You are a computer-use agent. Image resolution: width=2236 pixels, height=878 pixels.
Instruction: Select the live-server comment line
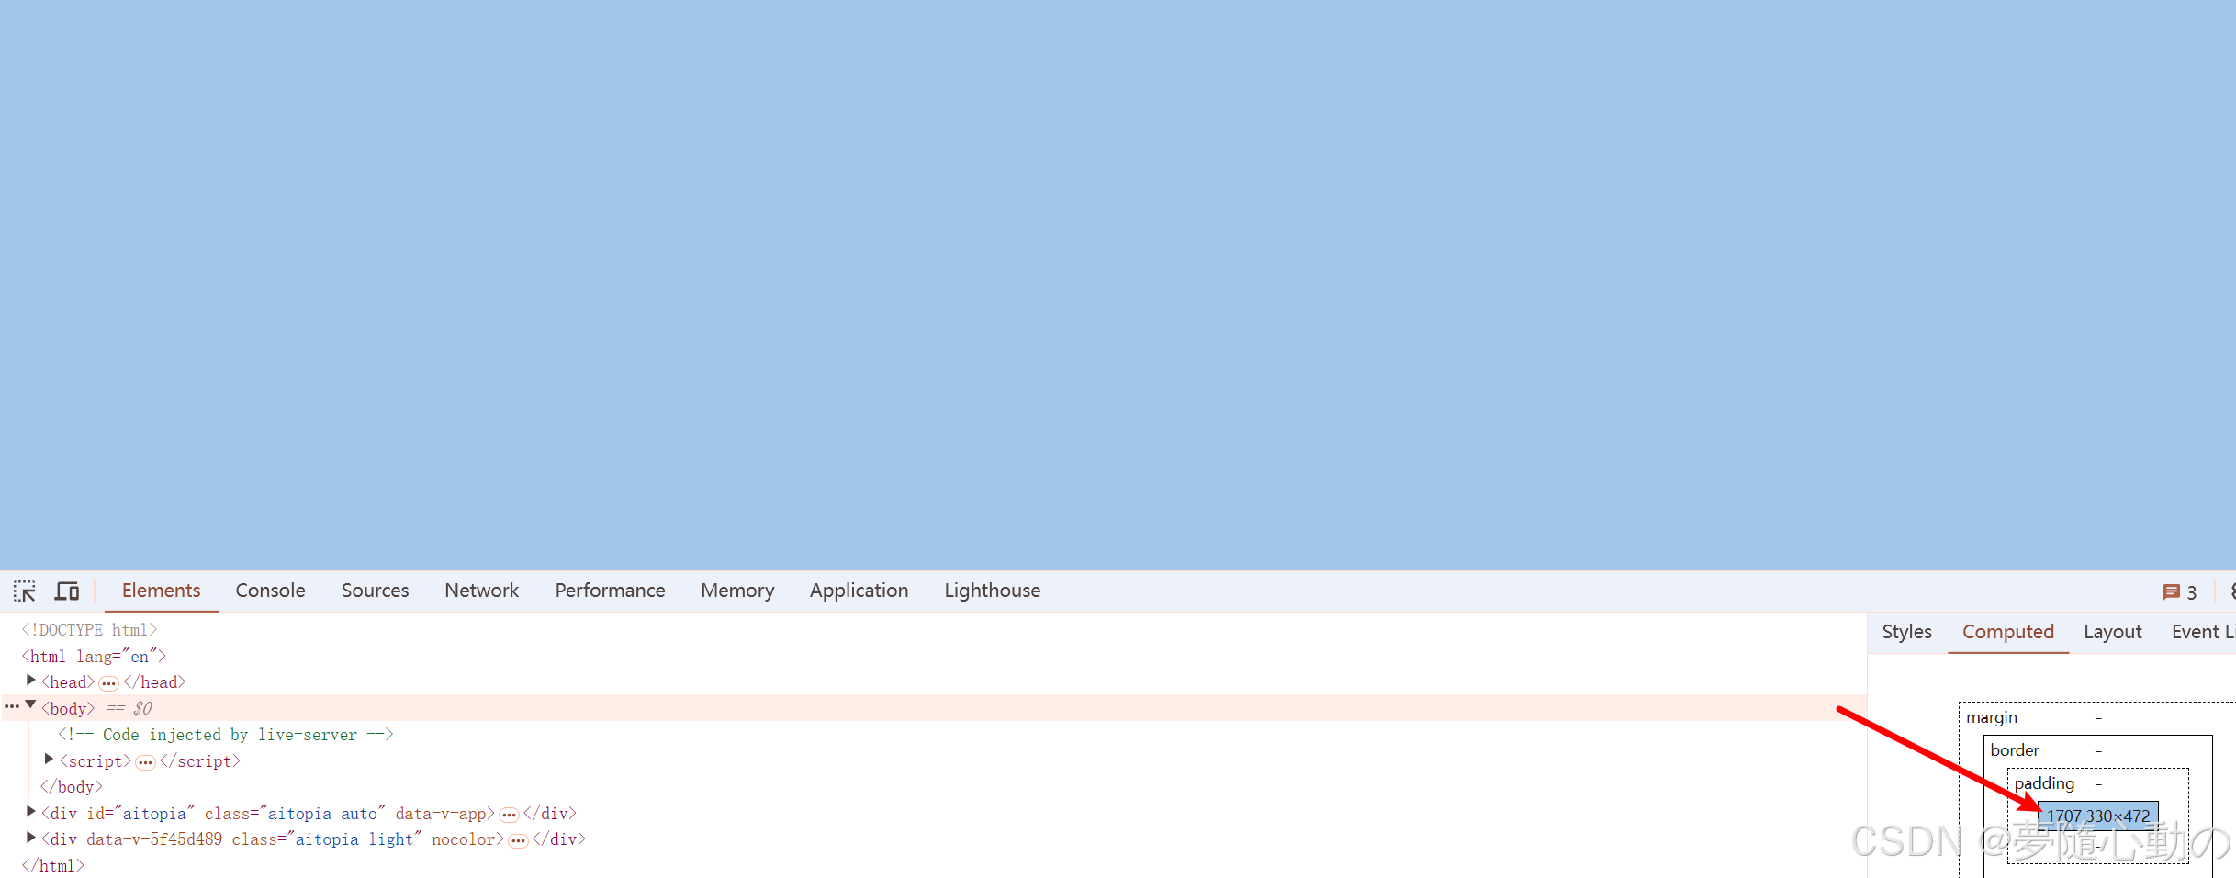click(225, 735)
